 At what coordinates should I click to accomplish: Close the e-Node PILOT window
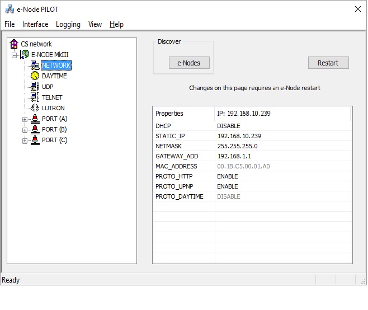click(358, 9)
